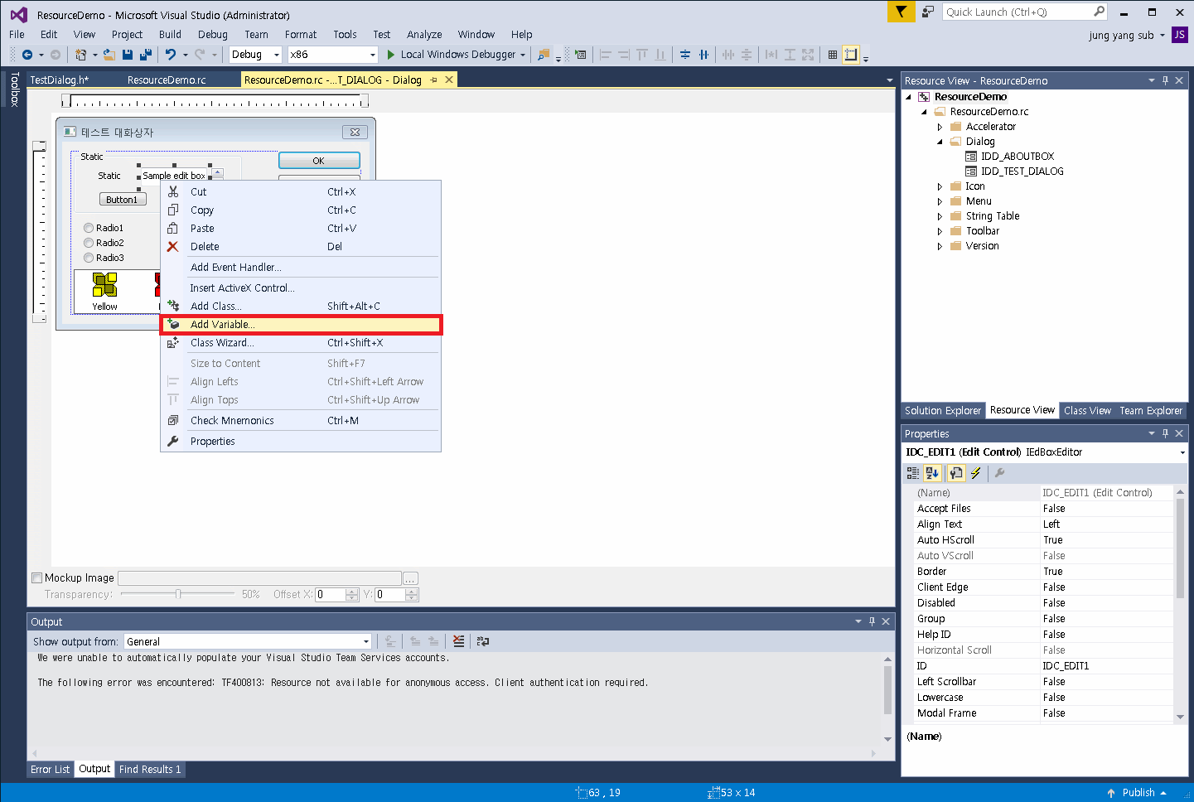Click the Open File folder icon
Viewport: 1194px width, 802px height.
tap(109, 55)
